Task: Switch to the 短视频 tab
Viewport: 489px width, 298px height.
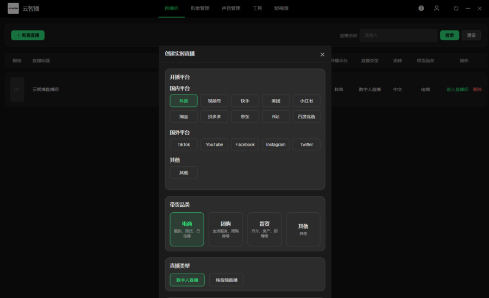Action: [x=281, y=9]
